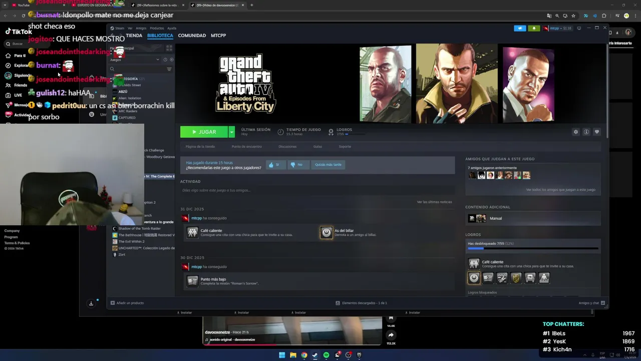Click No thumbs-down recommendation
Screen dimensions: 641x361
(298, 164)
